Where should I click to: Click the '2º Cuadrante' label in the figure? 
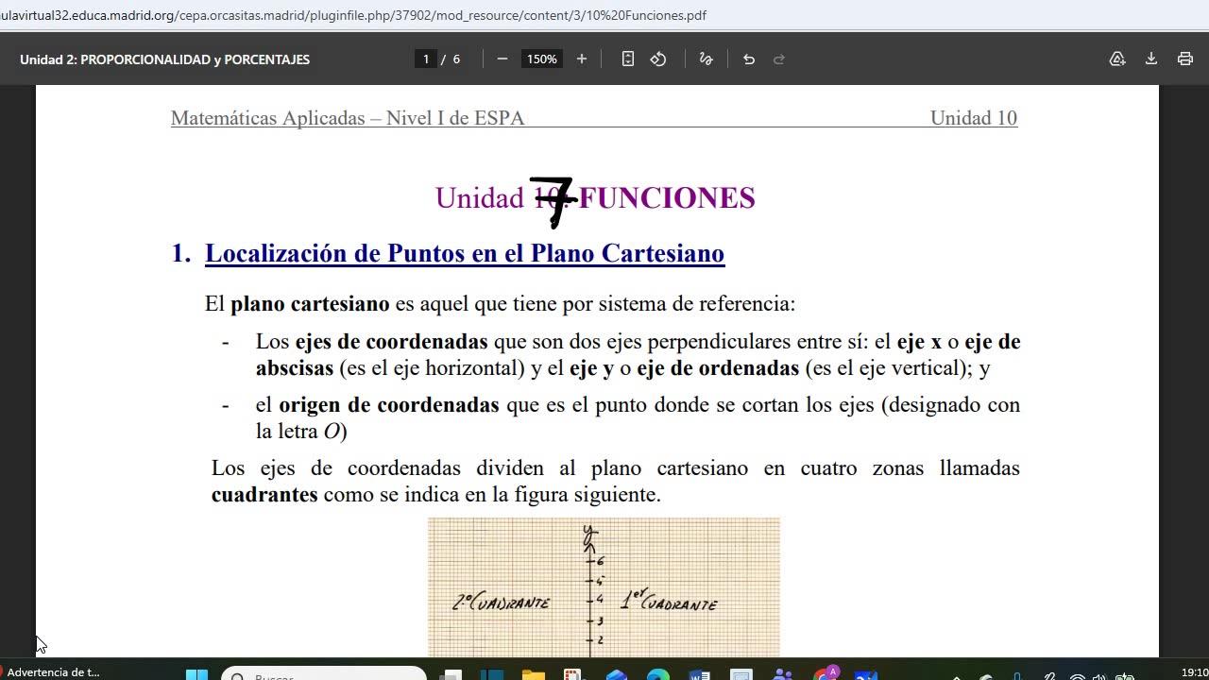pos(501,603)
